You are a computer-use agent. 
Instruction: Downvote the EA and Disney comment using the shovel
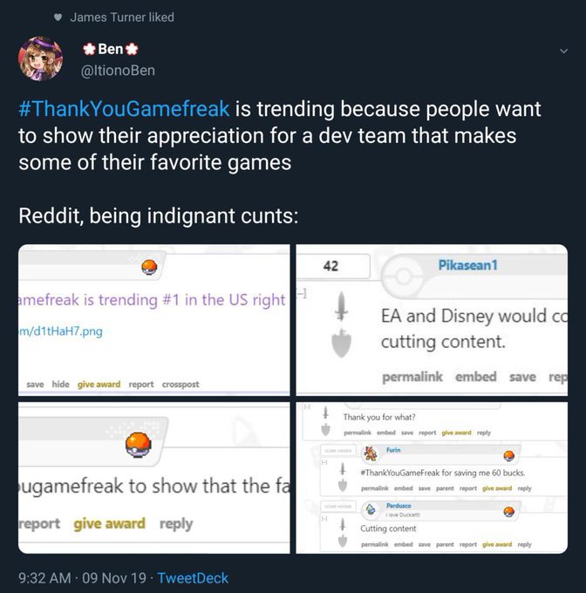click(x=344, y=343)
